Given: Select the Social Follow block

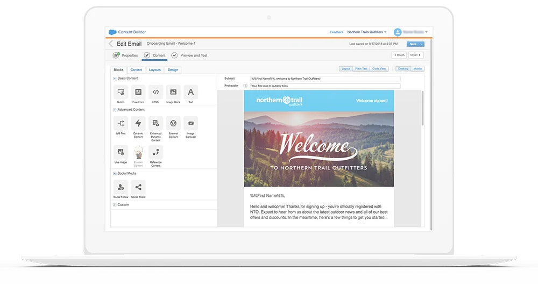Looking at the screenshot, I should click(x=121, y=187).
